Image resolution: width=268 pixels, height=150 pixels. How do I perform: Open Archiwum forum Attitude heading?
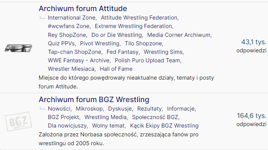click(x=83, y=8)
